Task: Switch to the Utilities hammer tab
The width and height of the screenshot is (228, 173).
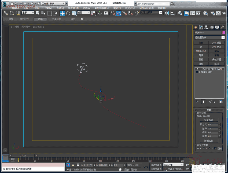Action: click(x=222, y=27)
